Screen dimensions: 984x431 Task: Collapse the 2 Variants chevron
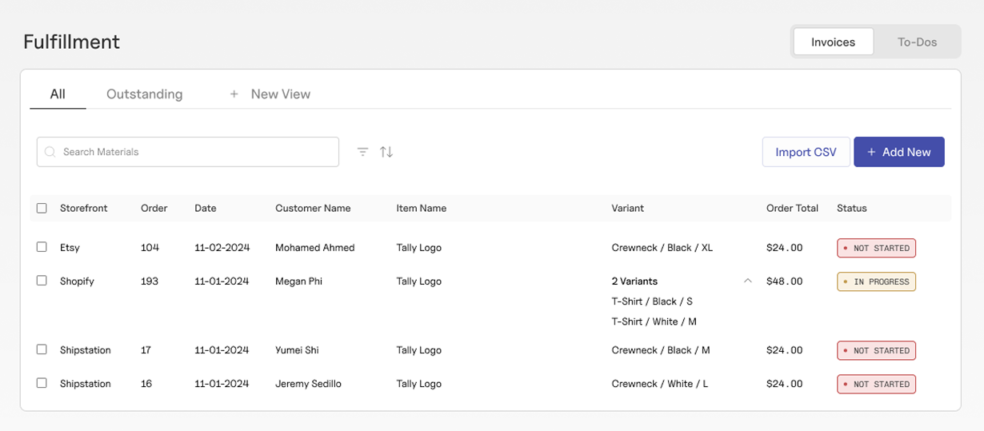748,281
